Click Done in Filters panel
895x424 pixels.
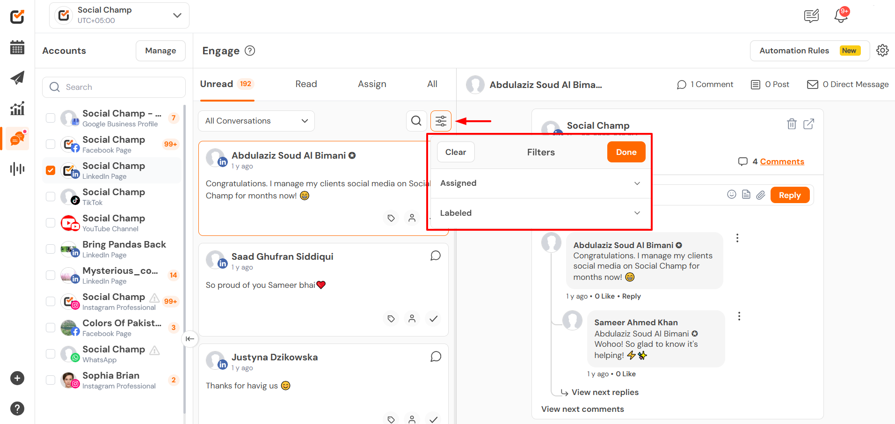(x=626, y=152)
